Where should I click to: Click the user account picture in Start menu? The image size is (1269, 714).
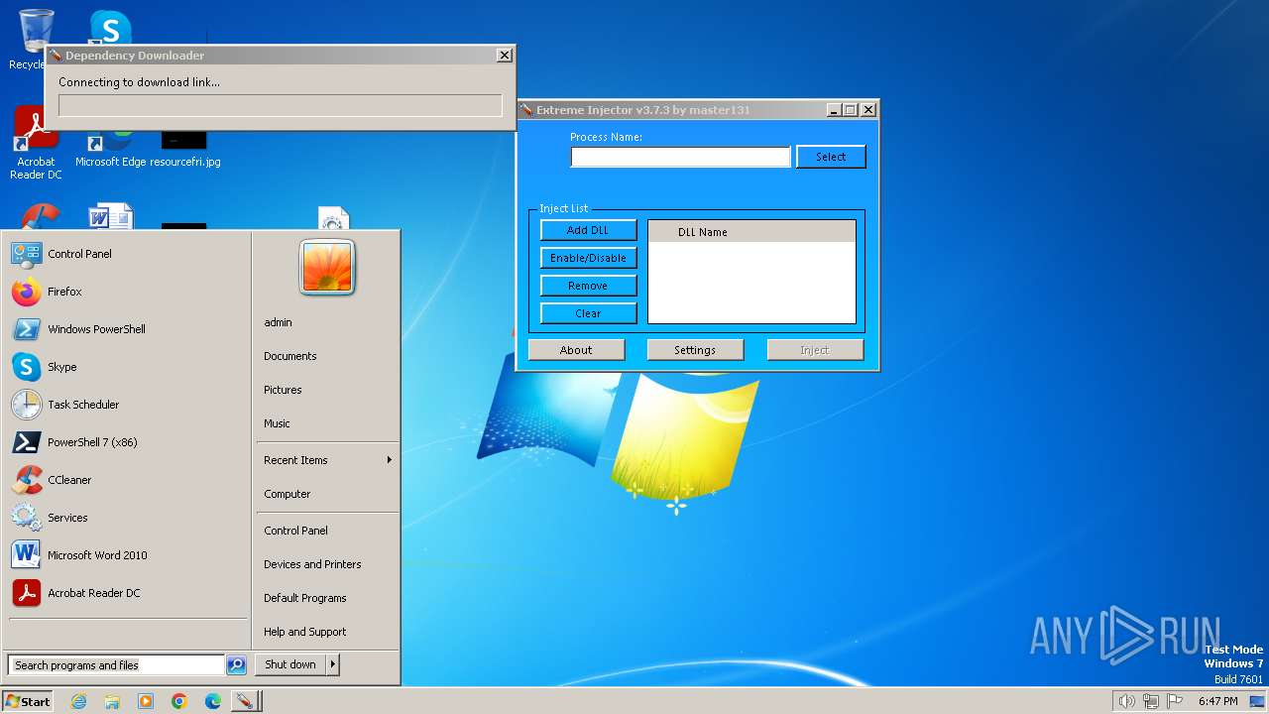tap(327, 268)
